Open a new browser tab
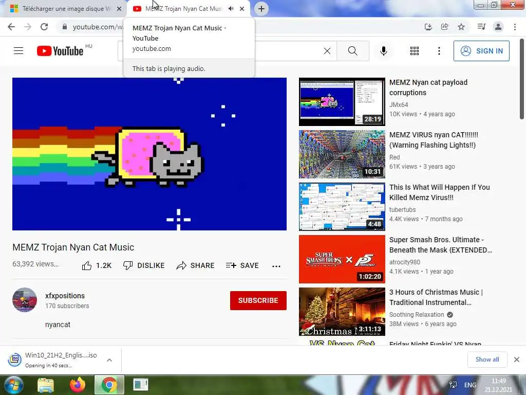 click(x=261, y=9)
